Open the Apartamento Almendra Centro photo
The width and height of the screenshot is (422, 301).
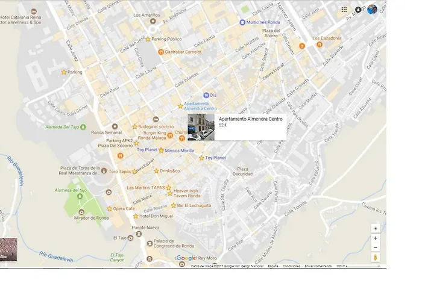(201, 127)
